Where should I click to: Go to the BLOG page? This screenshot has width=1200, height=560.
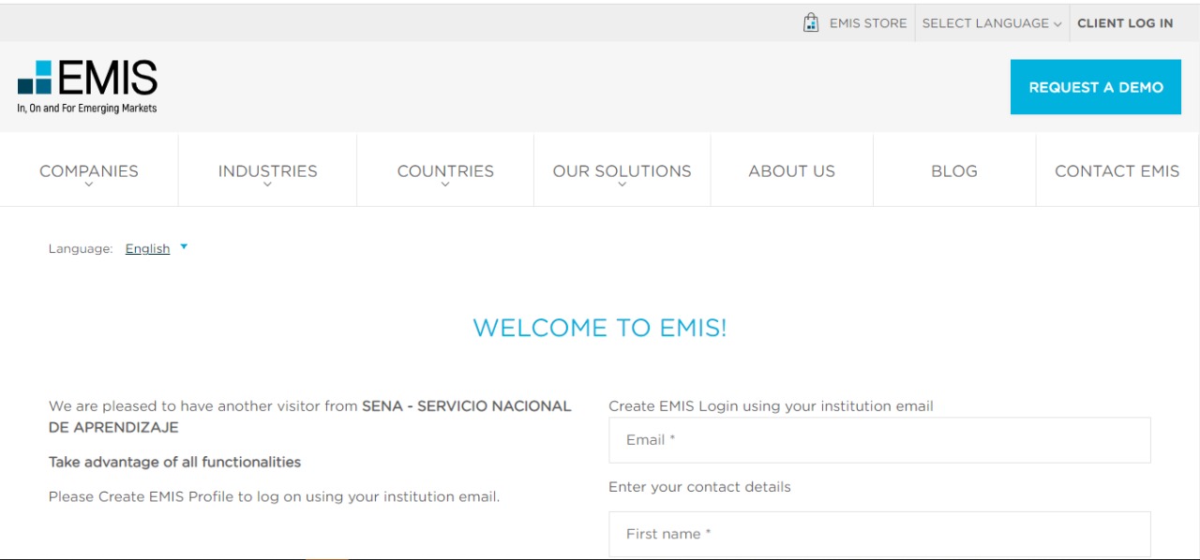(954, 171)
